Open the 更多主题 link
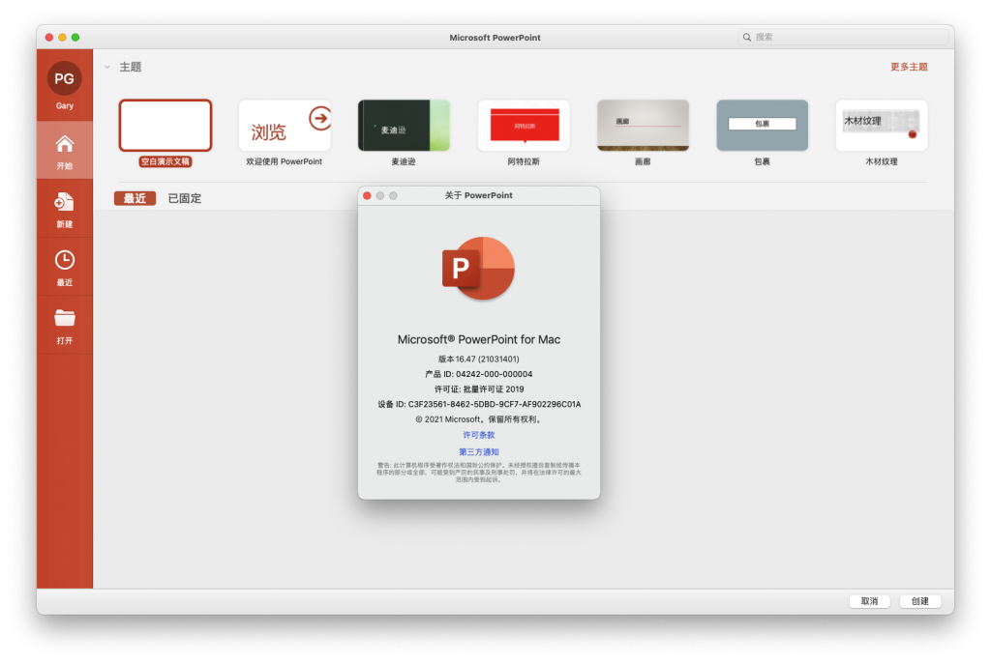 pos(909,67)
